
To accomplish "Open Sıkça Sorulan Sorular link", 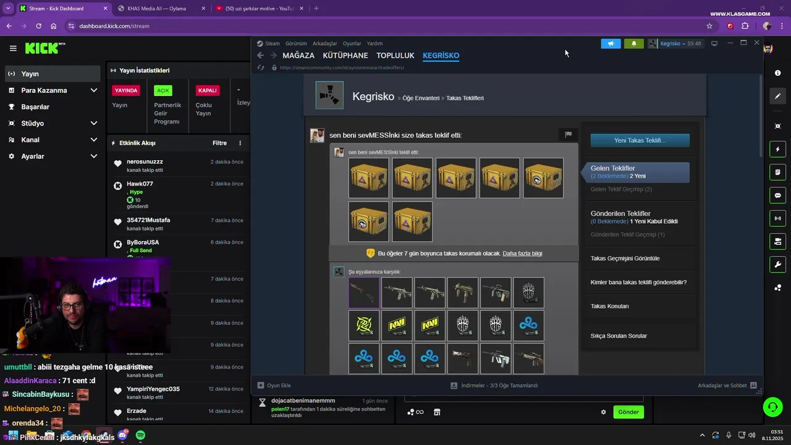I will (619, 336).
